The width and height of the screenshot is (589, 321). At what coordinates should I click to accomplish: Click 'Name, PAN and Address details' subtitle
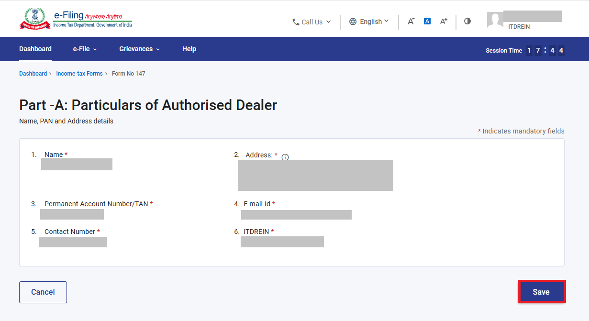point(66,121)
